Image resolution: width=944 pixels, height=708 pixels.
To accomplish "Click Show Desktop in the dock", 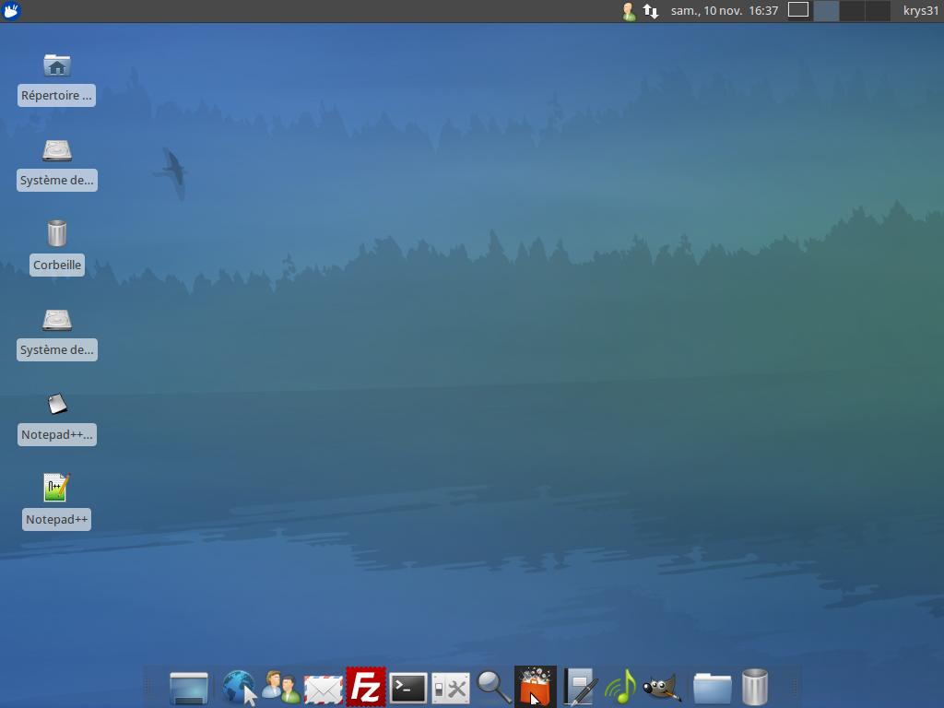I will click(188, 688).
